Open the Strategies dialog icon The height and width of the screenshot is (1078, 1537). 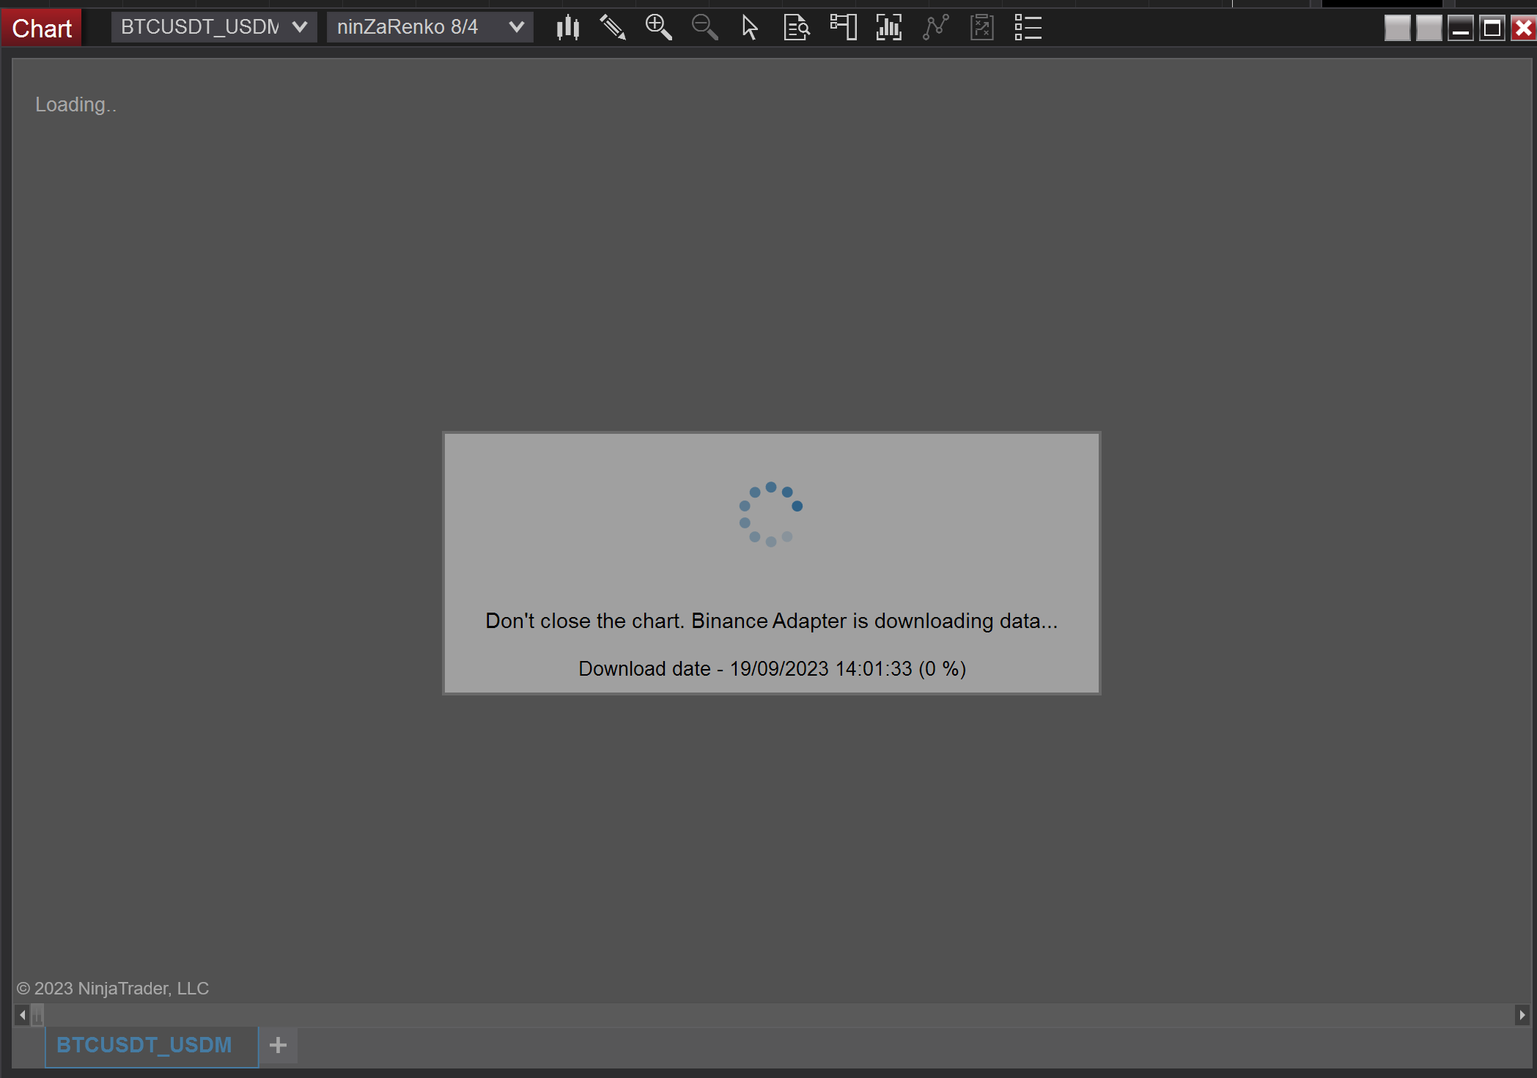tap(981, 27)
